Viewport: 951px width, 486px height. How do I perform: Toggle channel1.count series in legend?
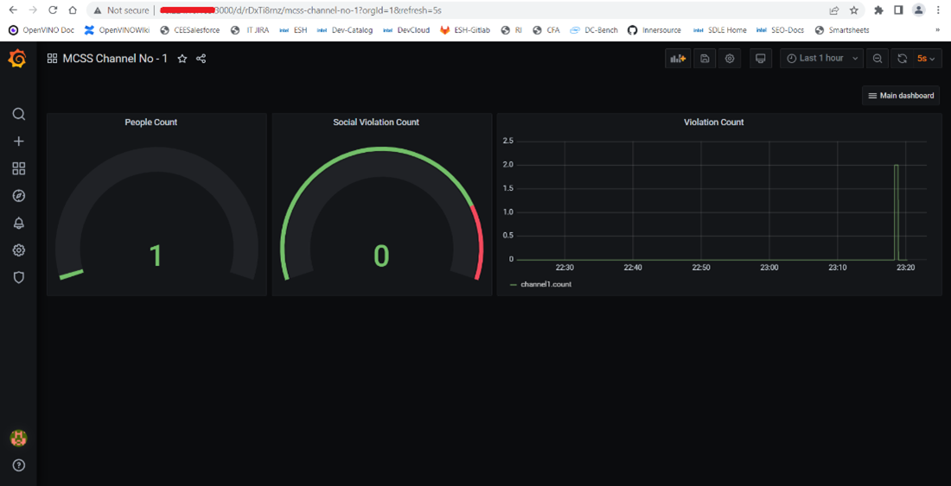(x=545, y=284)
